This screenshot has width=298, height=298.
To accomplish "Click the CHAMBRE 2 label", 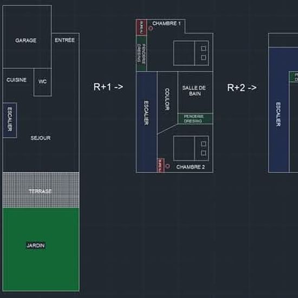I will point(191,167).
